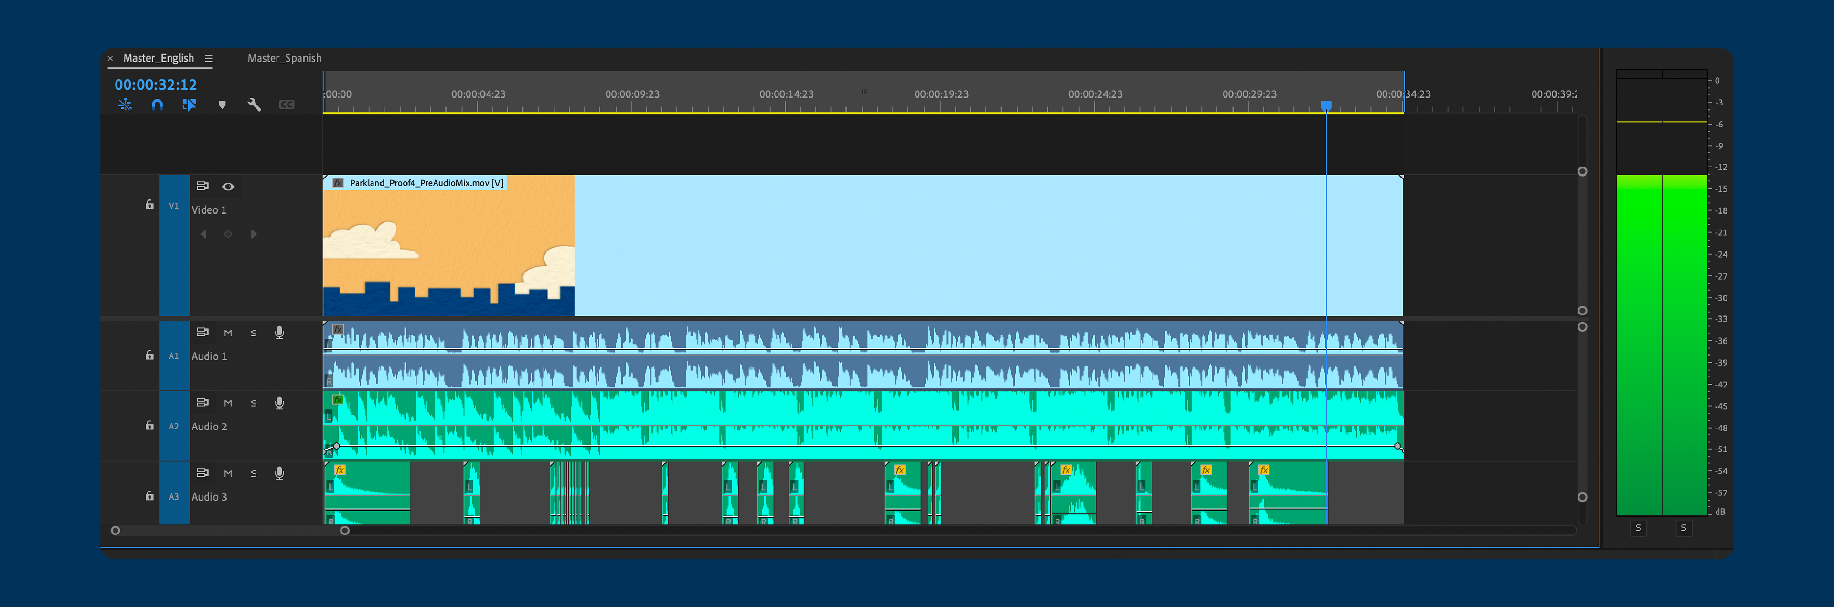Toggle track lock on Audio 3
The image size is (1834, 607).
click(x=149, y=496)
